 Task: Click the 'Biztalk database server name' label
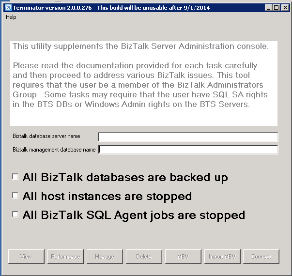[46, 136]
